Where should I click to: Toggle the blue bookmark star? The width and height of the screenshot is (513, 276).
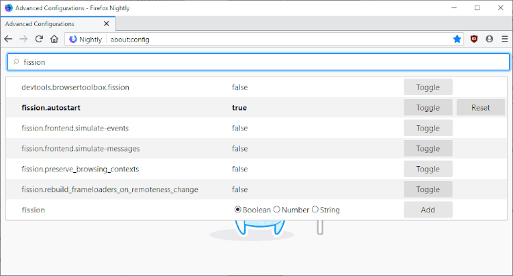point(457,39)
